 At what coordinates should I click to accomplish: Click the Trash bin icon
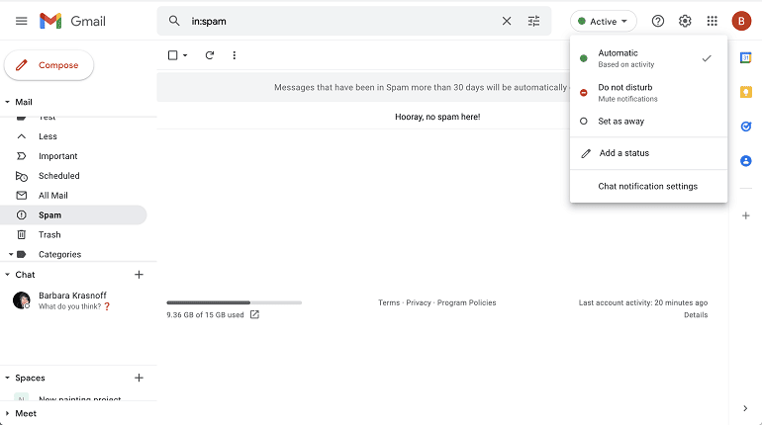pos(22,235)
